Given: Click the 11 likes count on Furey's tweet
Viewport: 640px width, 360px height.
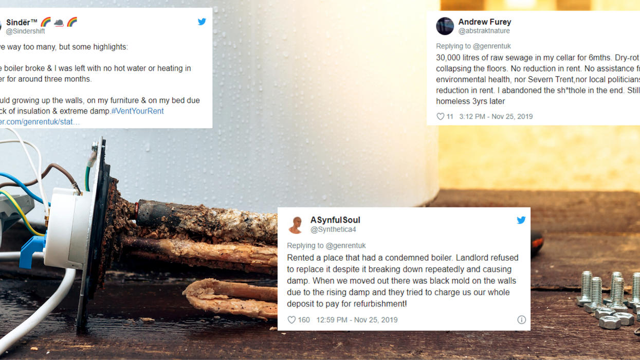Looking at the screenshot, I should point(450,117).
